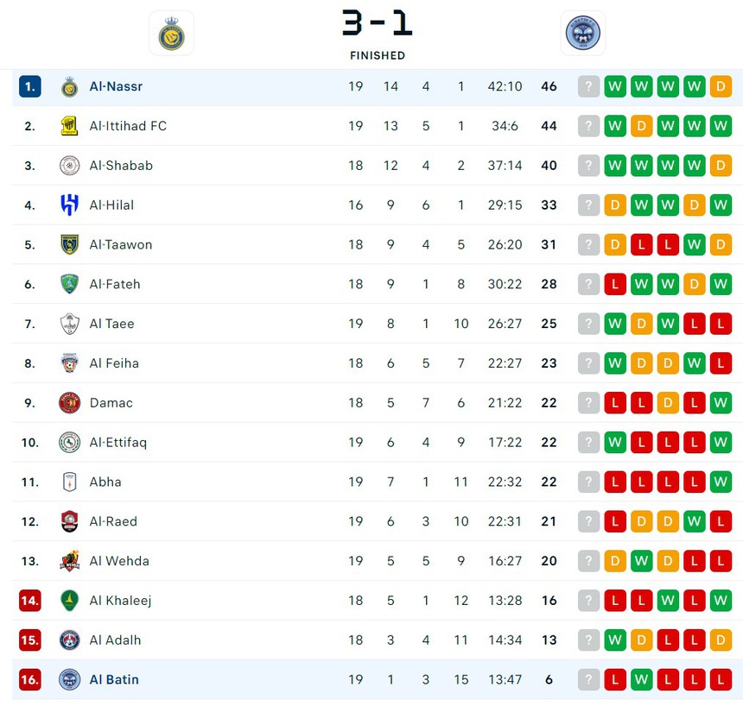Click the Al-Taawon team logo

pos(70,245)
